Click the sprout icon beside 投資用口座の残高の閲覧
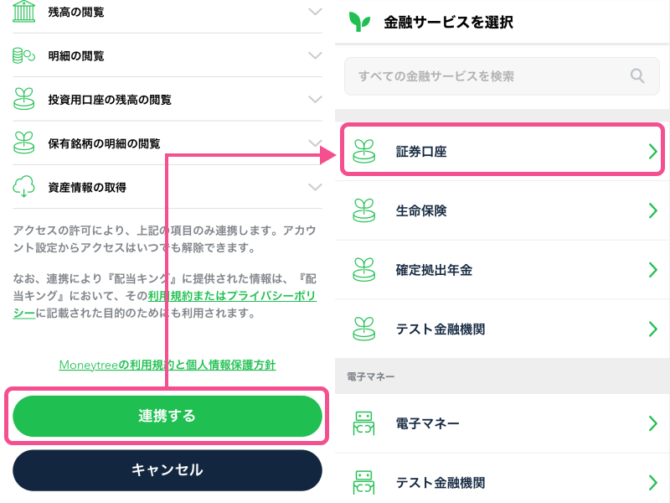Screen dimensions: 670x503 pyautogui.click(x=24, y=99)
